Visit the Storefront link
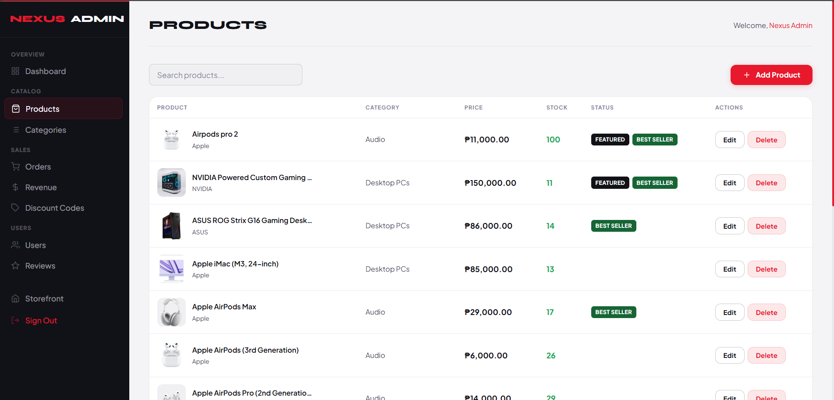This screenshot has height=400, width=834. [64, 298]
